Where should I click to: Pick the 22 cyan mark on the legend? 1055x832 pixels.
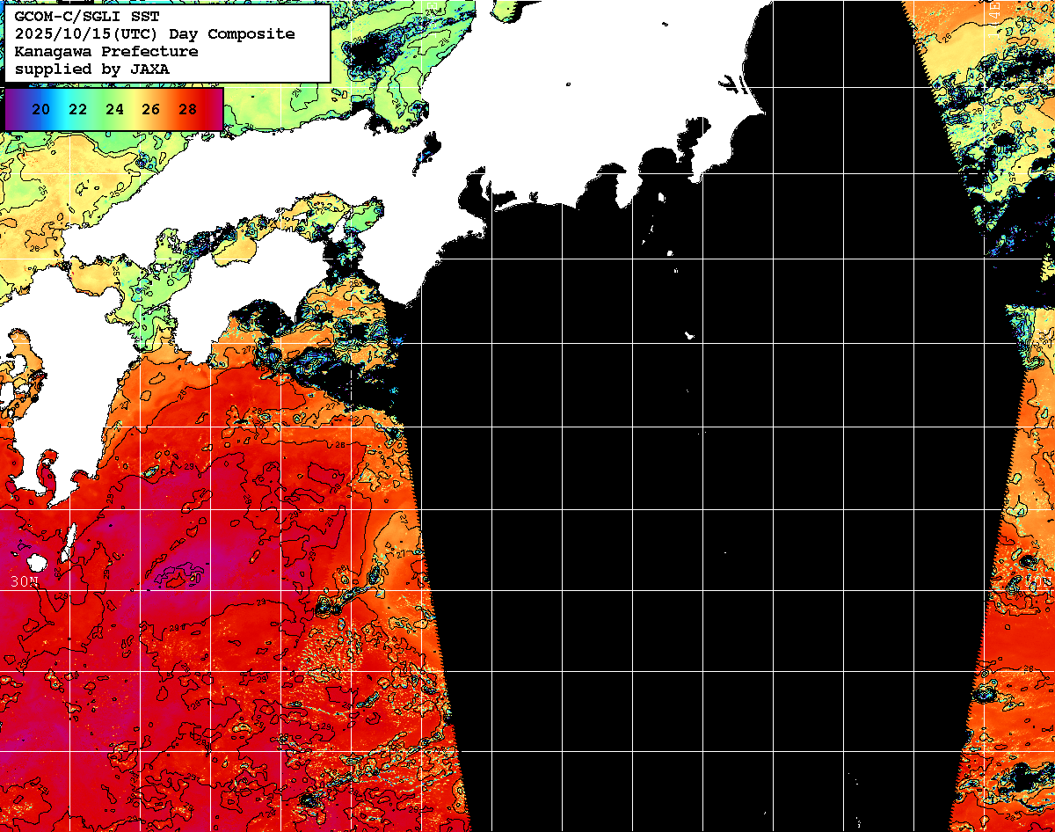(x=77, y=110)
